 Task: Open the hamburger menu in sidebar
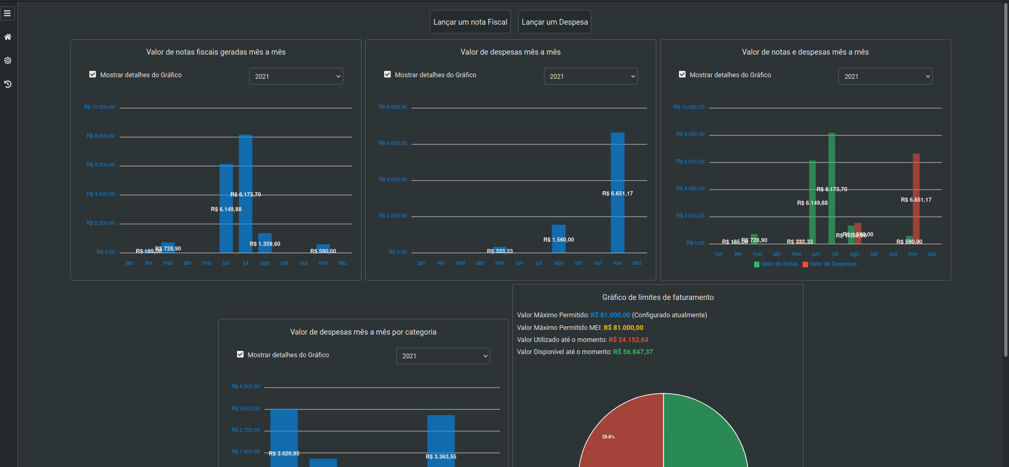pos(7,13)
